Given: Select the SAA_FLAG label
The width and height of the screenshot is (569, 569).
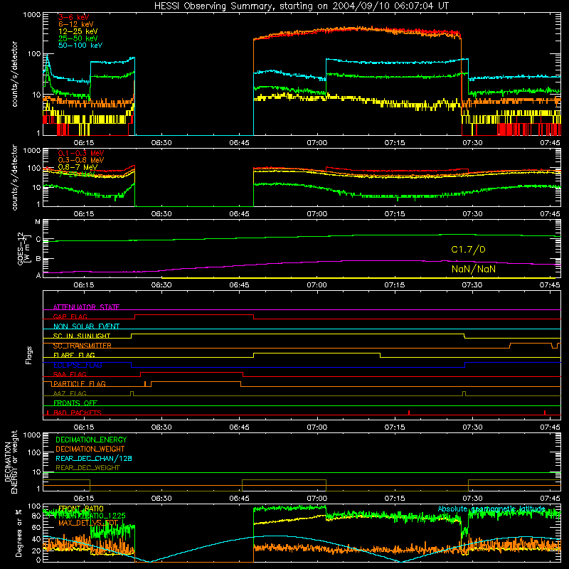Looking at the screenshot, I should coord(70,374).
